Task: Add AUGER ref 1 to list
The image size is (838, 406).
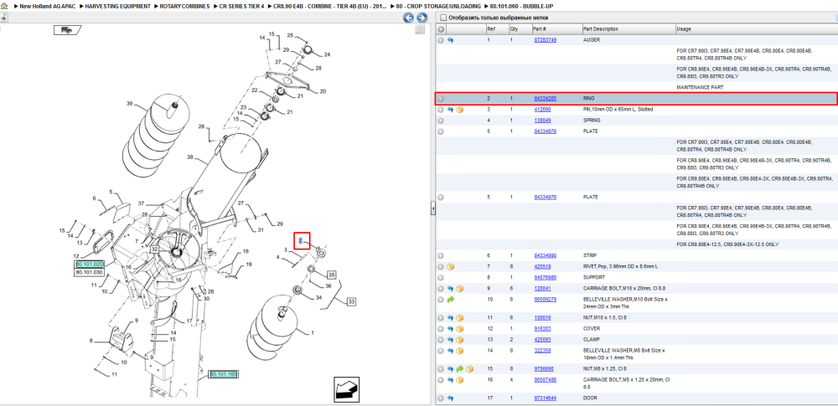Action: tap(441, 40)
